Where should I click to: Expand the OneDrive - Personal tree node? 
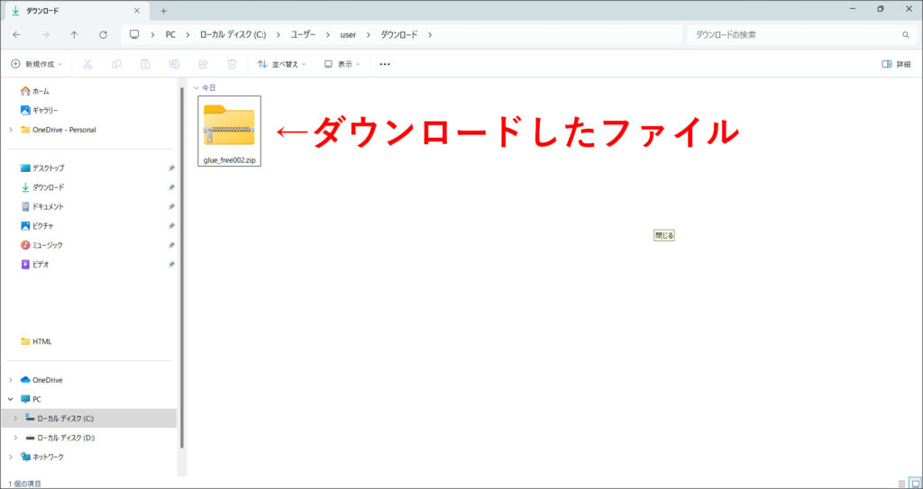pyautogui.click(x=11, y=130)
